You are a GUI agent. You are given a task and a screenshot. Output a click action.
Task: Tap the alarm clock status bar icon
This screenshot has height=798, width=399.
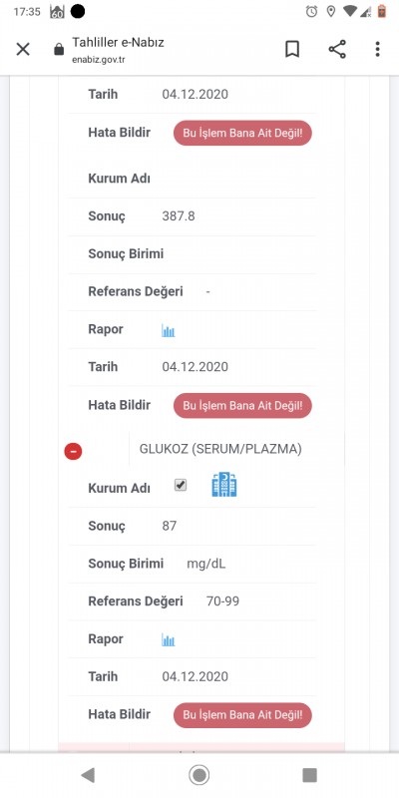click(x=312, y=11)
